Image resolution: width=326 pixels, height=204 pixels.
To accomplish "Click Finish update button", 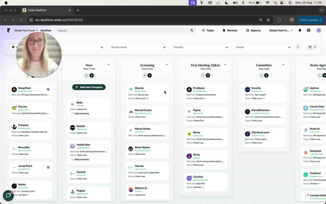I will pos(310,20).
